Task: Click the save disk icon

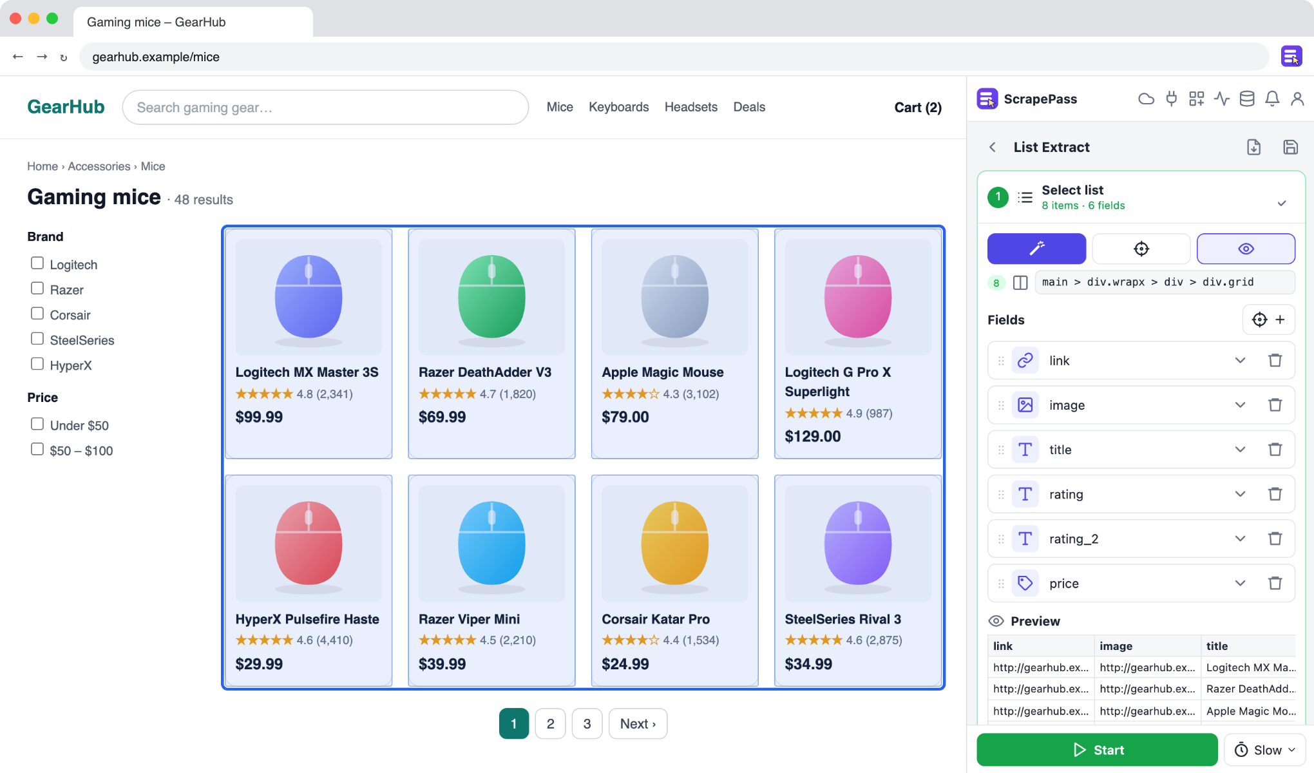Action: (1290, 148)
